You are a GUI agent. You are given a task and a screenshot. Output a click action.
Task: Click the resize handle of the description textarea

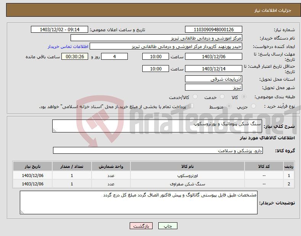[55, 130]
